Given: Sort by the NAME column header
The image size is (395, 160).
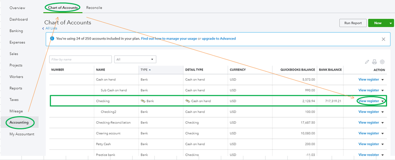Looking at the screenshot, I should (101, 70).
